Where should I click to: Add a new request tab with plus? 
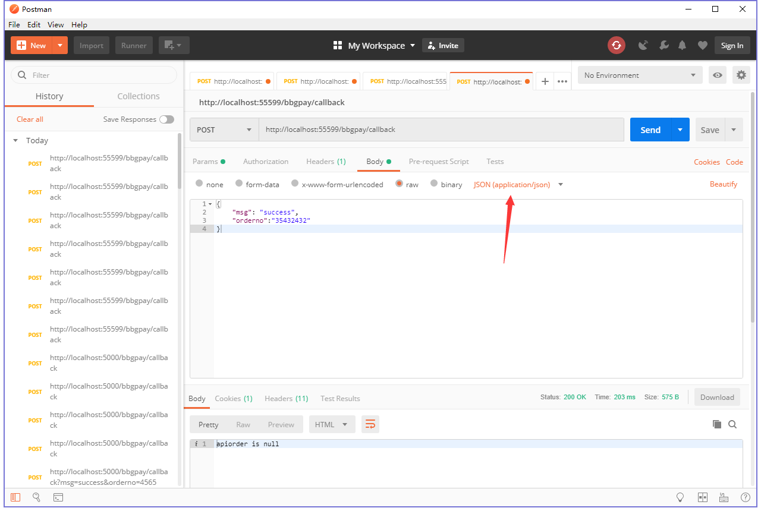coord(545,81)
